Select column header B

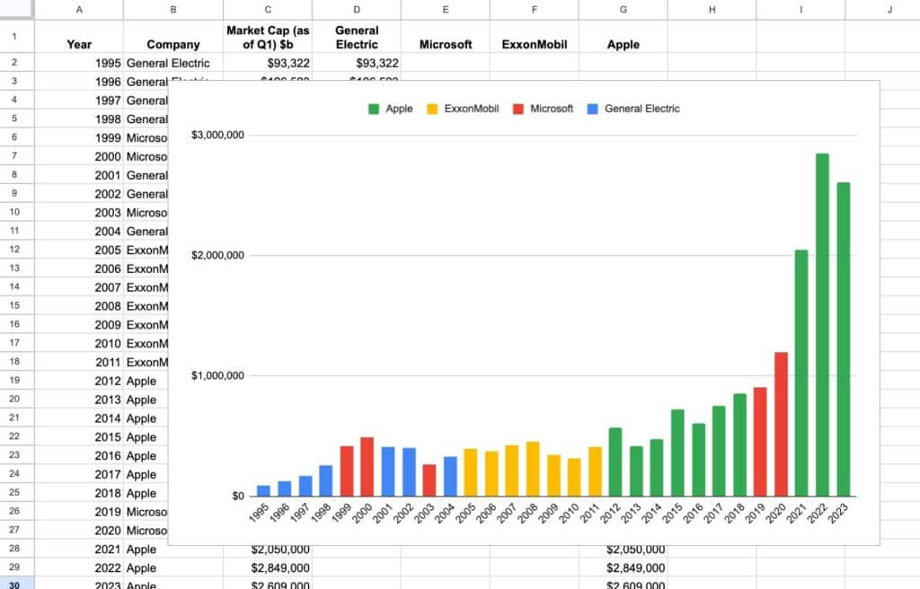[x=172, y=9]
